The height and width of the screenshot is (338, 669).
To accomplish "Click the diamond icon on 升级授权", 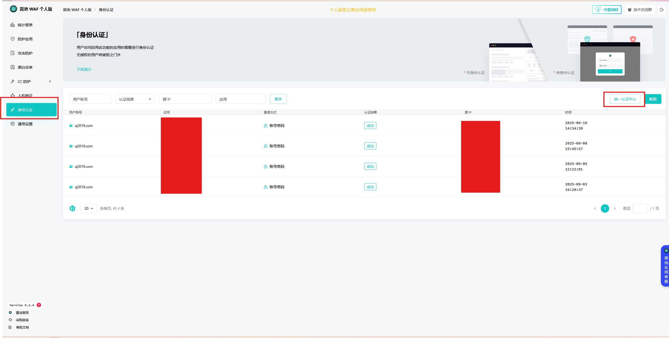I will point(598,10).
